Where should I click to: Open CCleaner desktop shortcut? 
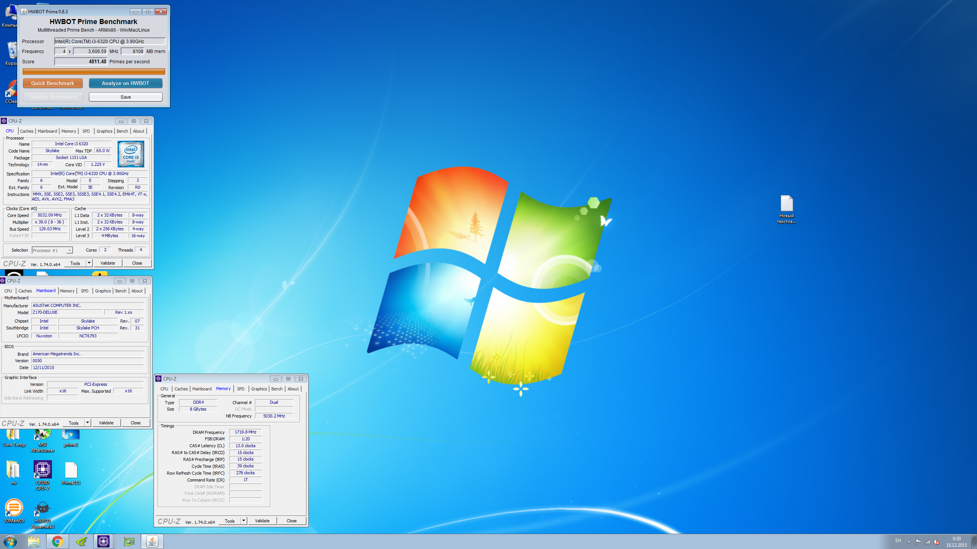11,92
